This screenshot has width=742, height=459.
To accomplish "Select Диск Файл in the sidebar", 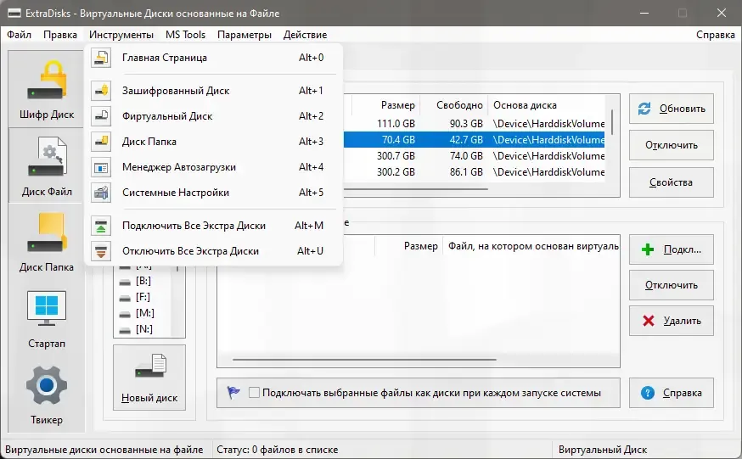I will (47, 165).
